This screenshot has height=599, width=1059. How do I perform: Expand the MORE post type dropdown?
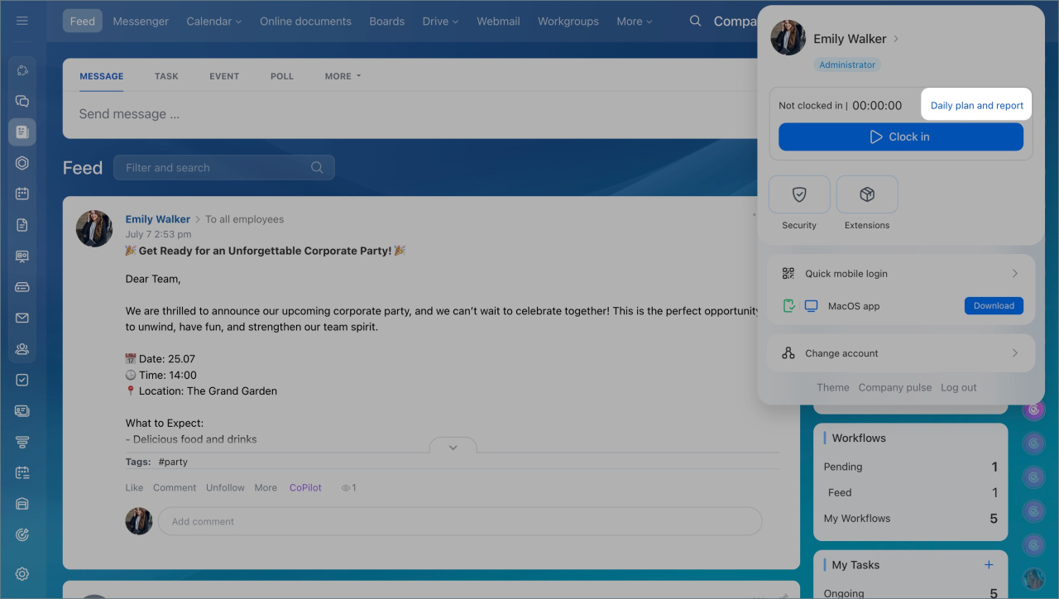[343, 76]
